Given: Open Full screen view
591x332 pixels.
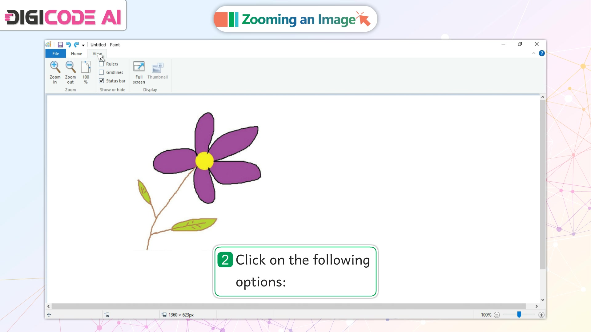Looking at the screenshot, I should [x=139, y=72].
